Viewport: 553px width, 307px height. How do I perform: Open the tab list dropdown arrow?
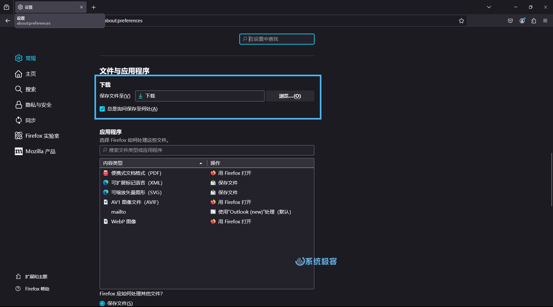point(489,7)
